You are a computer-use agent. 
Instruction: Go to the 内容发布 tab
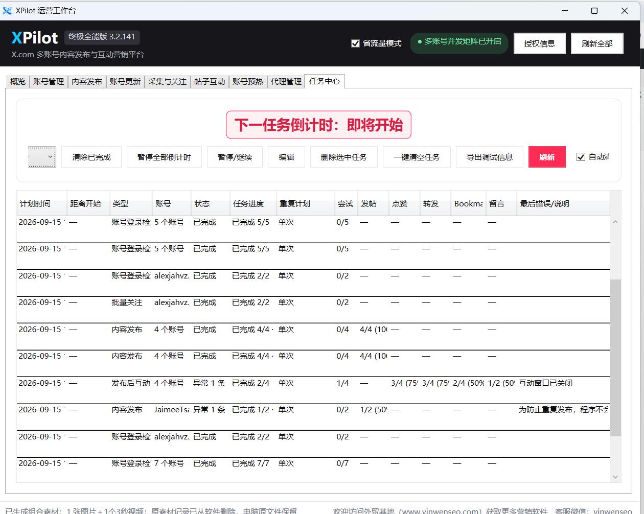[87, 81]
